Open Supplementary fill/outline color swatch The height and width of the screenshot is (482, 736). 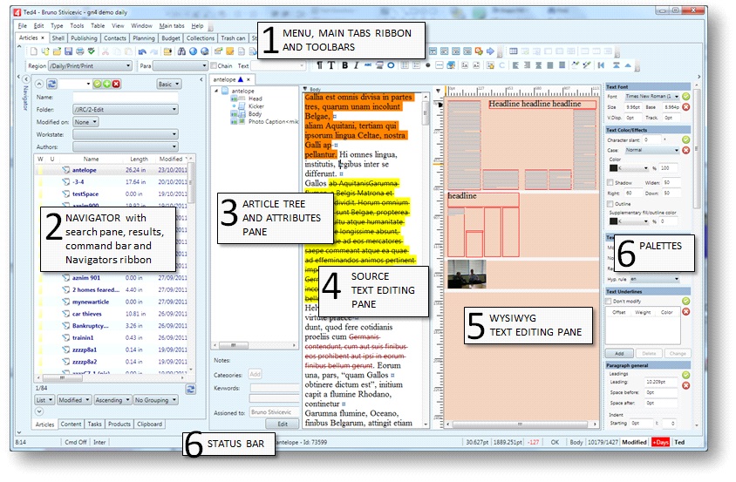[629, 221]
